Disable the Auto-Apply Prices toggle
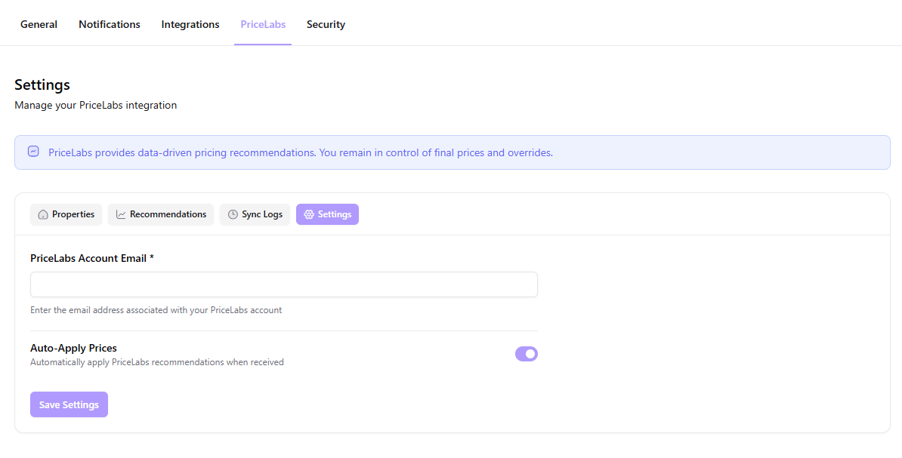Viewport: 902px width, 458px height. point(526,354)
